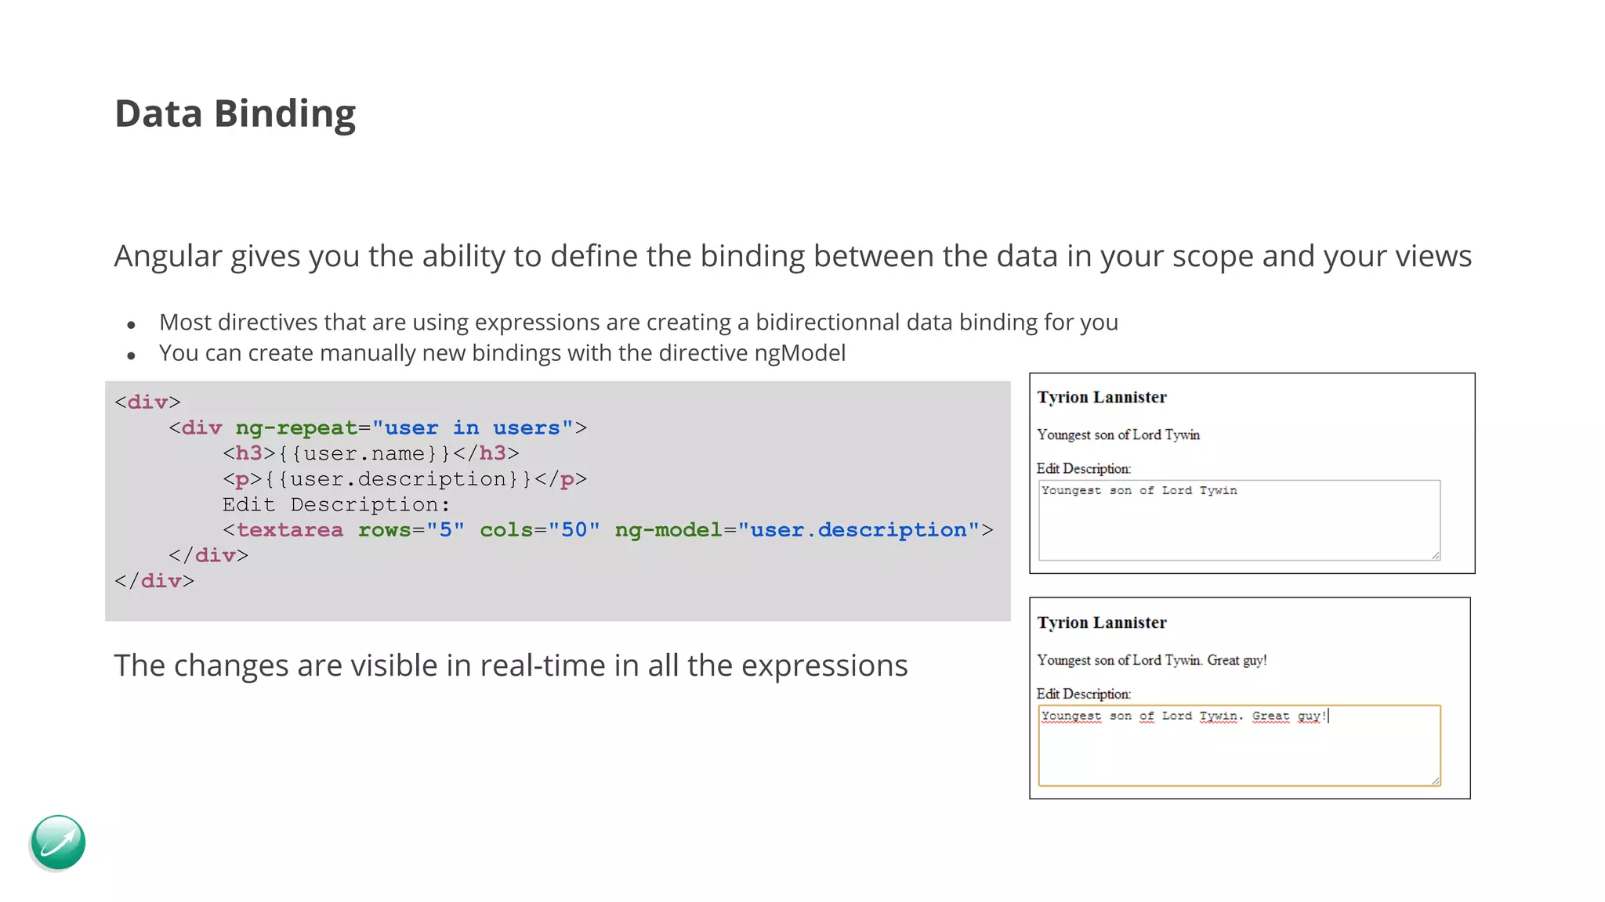Click the upper 'Edit Description:' label
1605x902 pixels.
point(1084,468)
